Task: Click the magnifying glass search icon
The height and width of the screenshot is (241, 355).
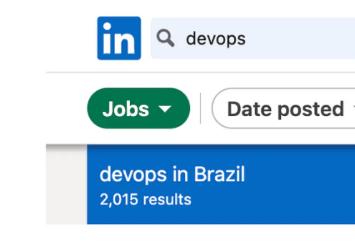Action: [165, 38]
